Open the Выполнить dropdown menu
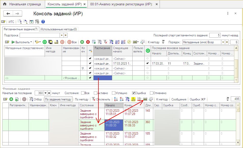This screenshot has width=243, height=148. pyautogui.click(x=31, y=42)
